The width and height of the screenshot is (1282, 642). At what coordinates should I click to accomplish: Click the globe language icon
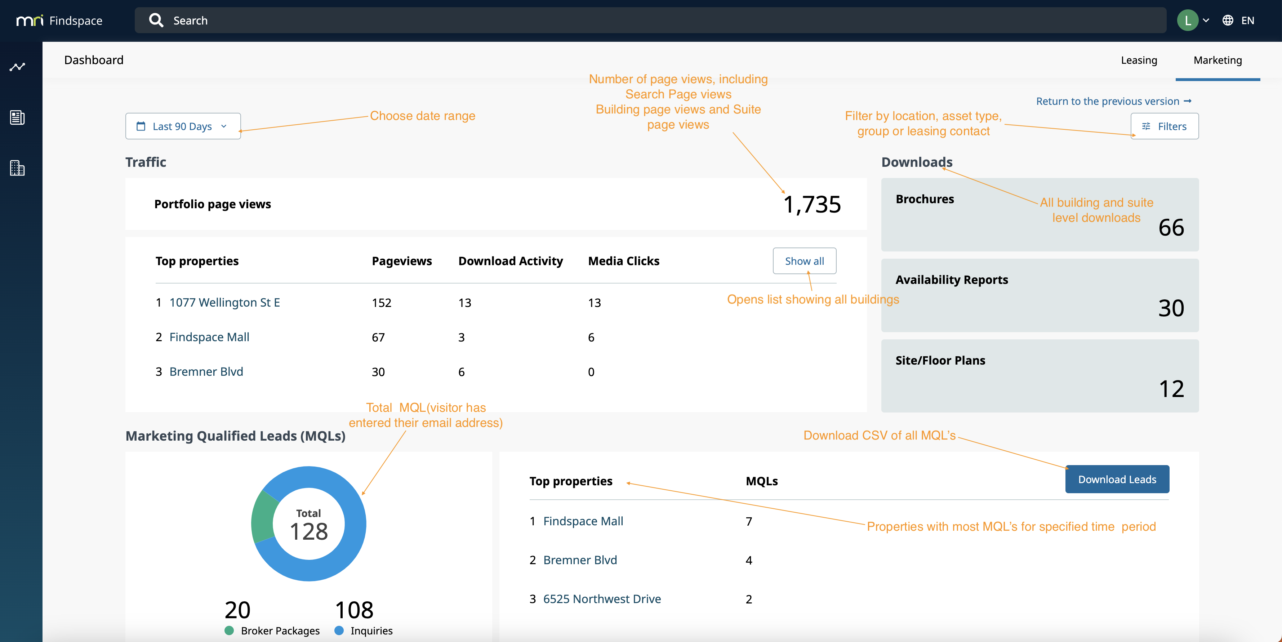pyautogui.click(x=1228, y=21)
